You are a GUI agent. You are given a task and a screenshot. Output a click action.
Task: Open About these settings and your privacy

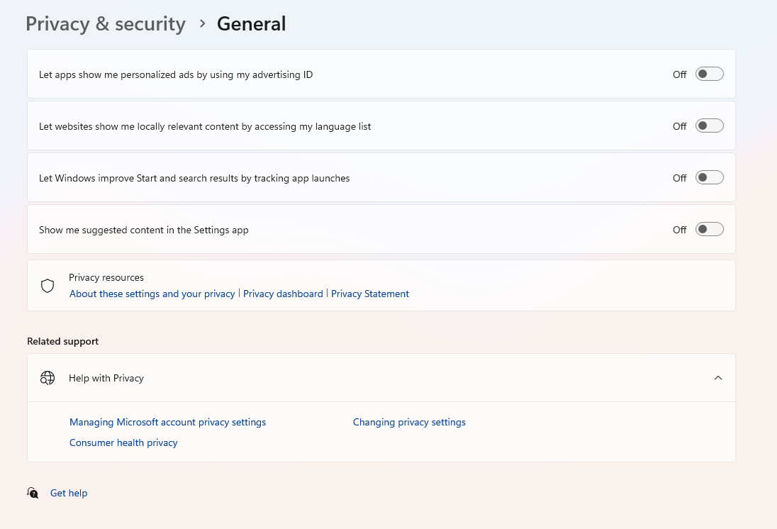coord(152,294)
